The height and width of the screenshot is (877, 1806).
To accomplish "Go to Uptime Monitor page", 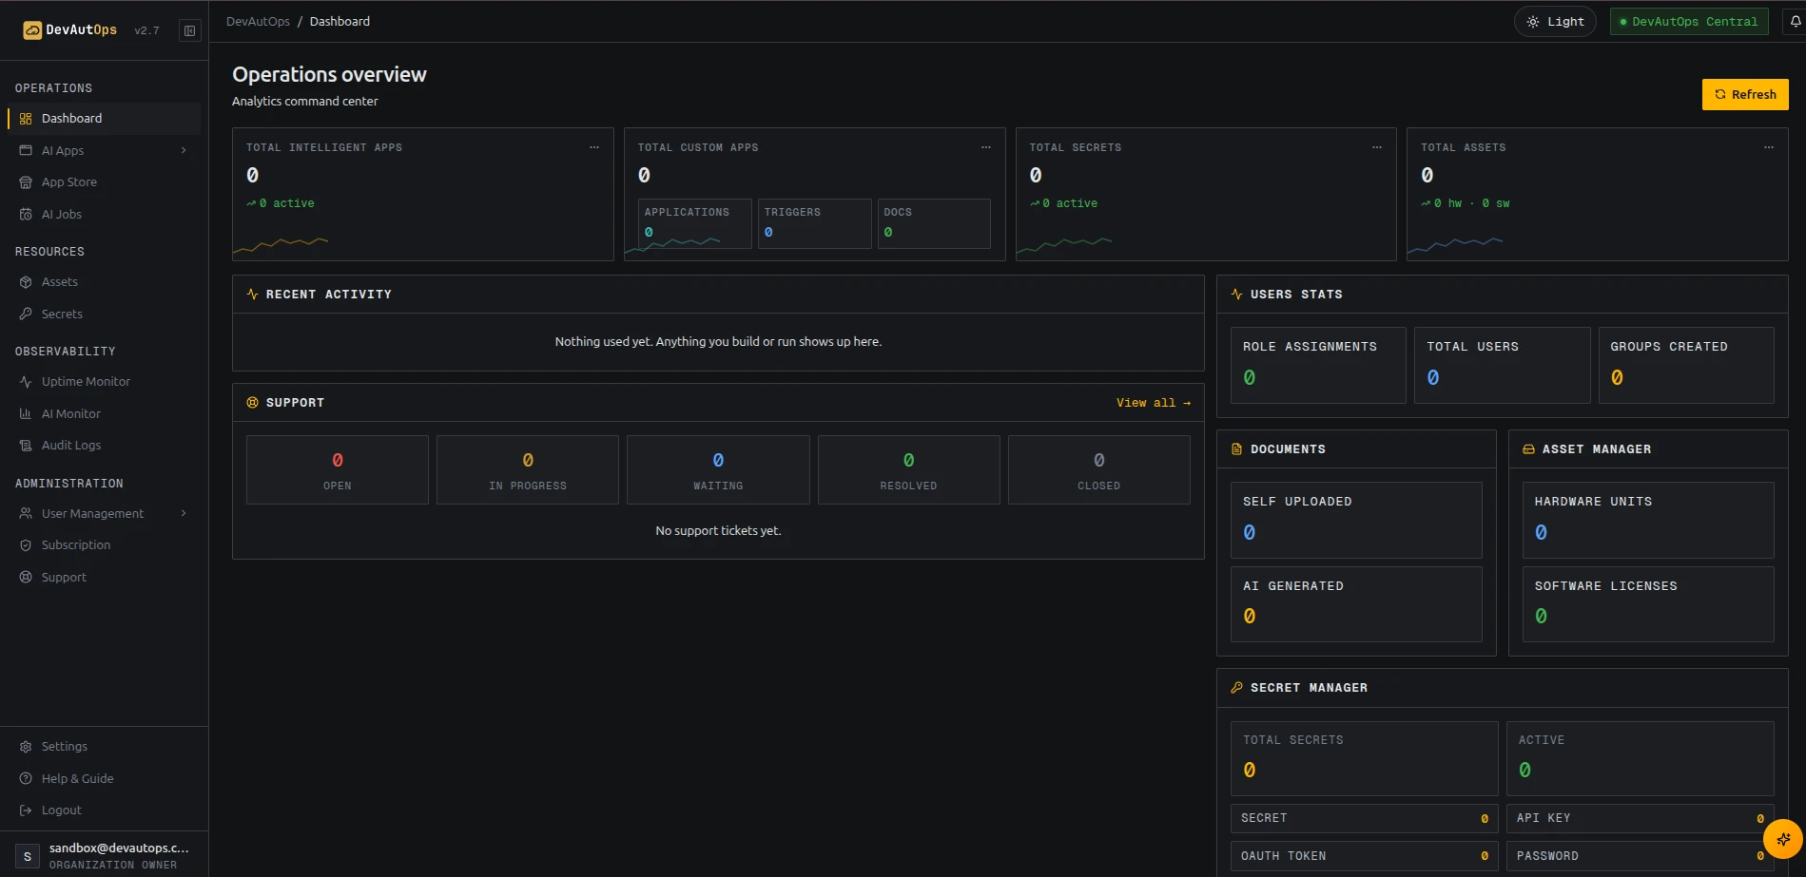I will (x=104, y=382).
